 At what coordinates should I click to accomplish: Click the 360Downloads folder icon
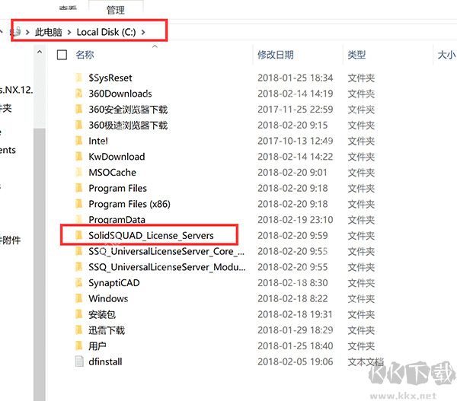tap(78, 93)
